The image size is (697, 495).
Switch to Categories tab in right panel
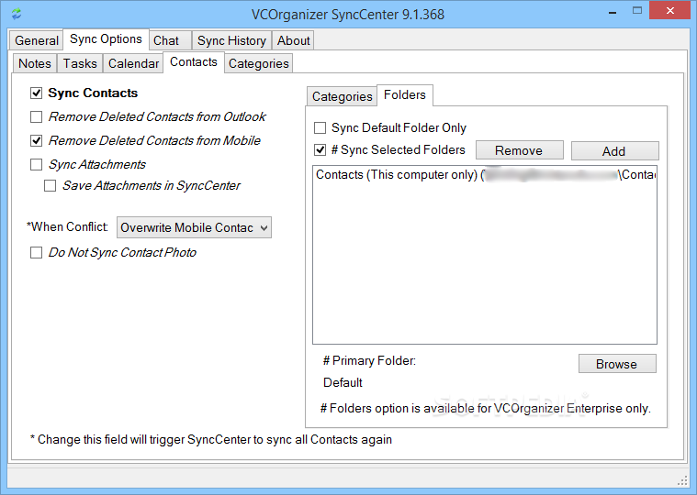342,96
